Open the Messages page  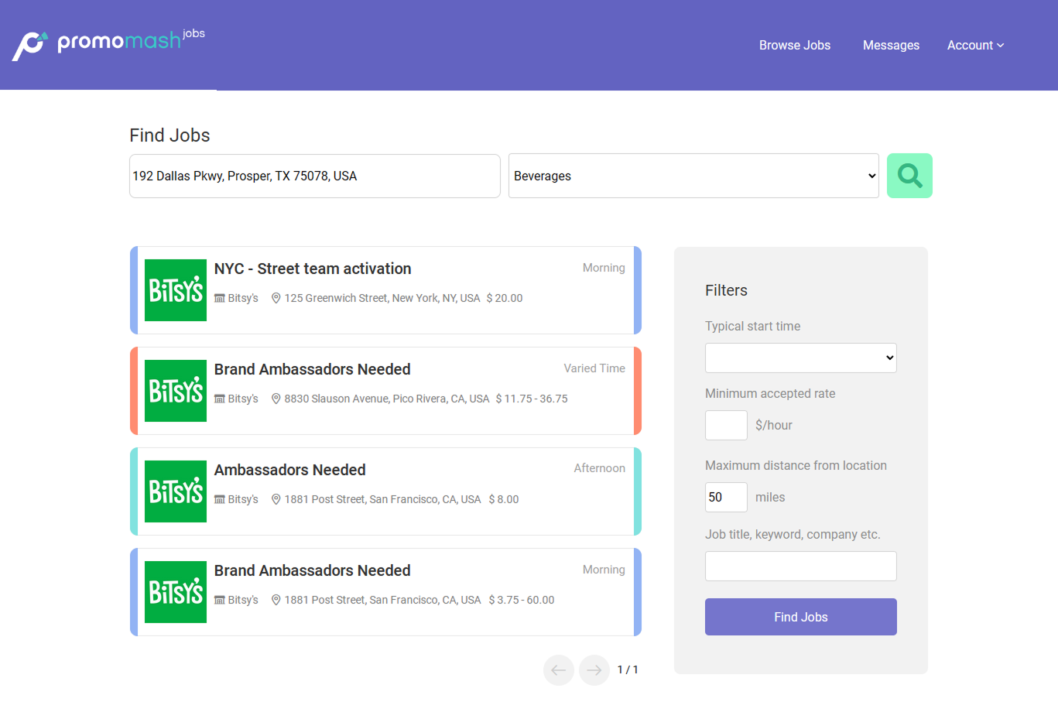click(x=891, y=45)
